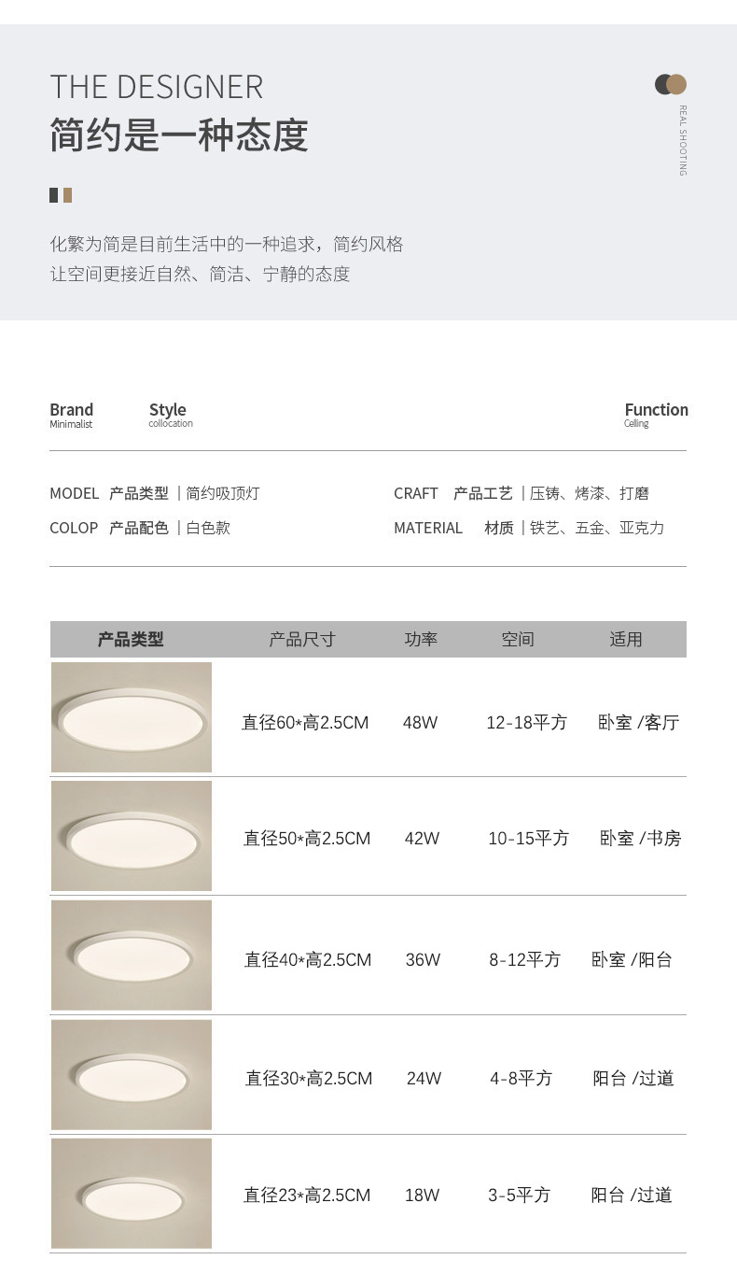737x1288 pixels.
Task: Click the 产品尺寸 column header
Action: pos(302,640)
